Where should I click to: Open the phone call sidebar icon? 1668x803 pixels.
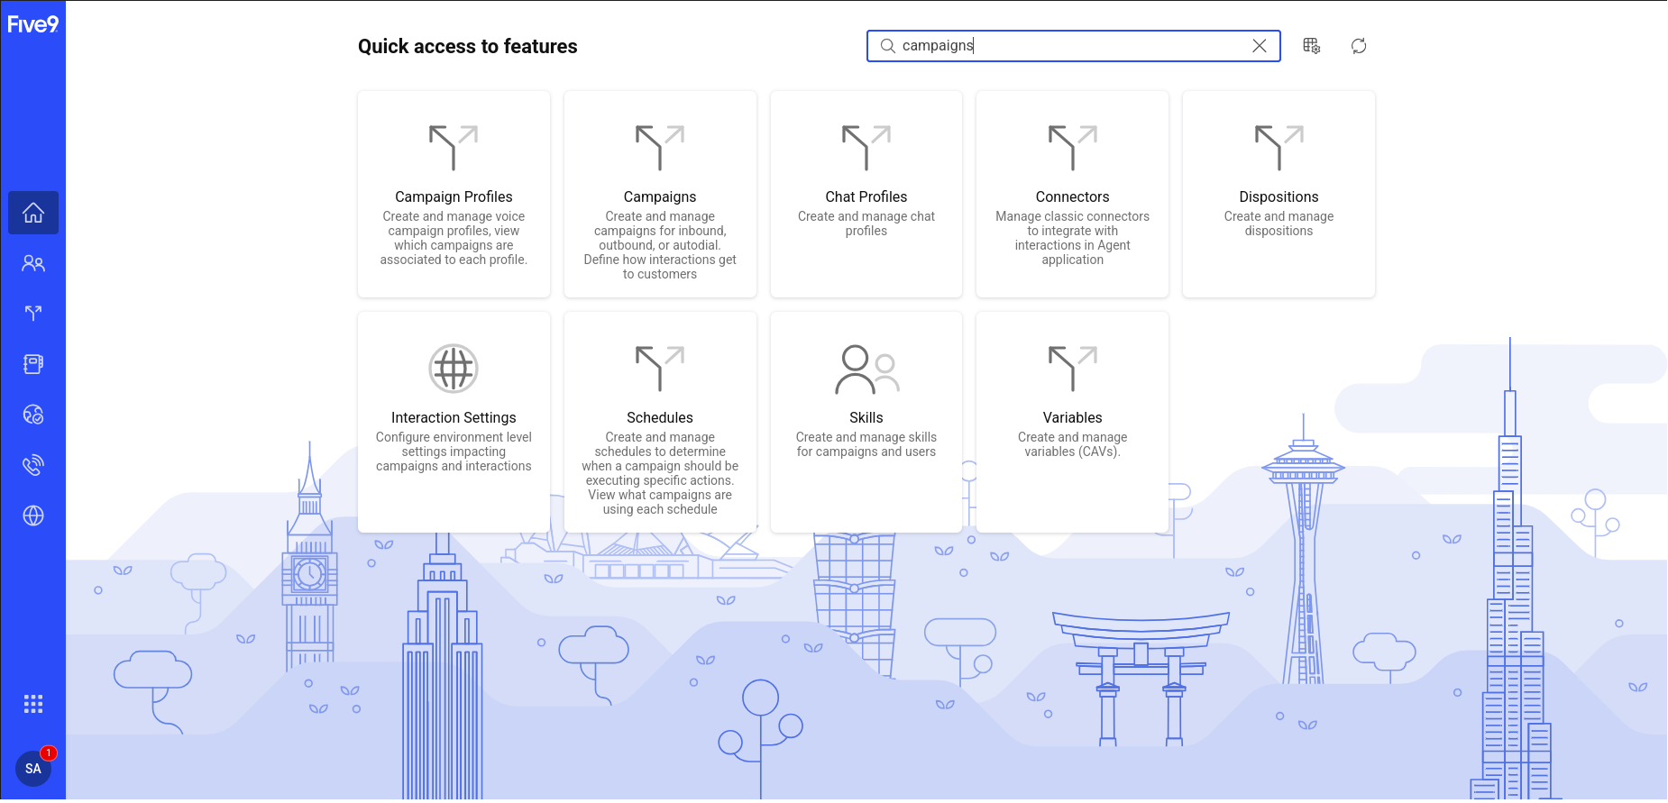[33, 465]
